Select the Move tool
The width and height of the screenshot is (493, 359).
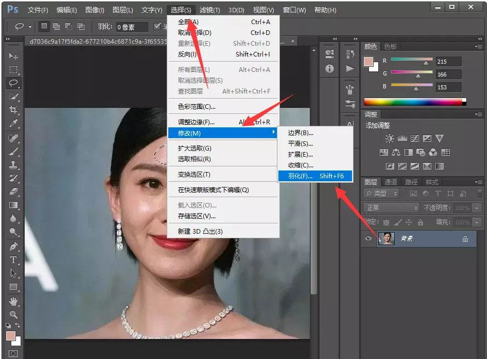(13, 56)
